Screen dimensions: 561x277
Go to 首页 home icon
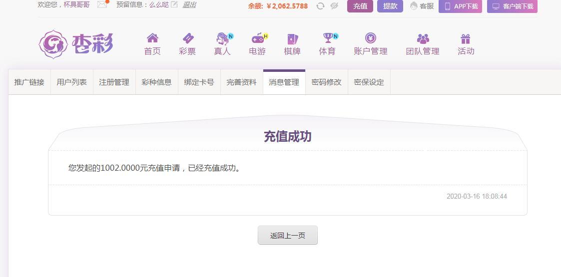(x=152, y=44)
